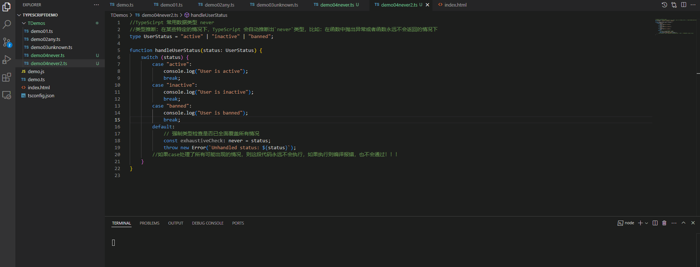Open Remote Explorer icon in activity bar
Viewport: 700px width, 267px height.
pos(7,95)
